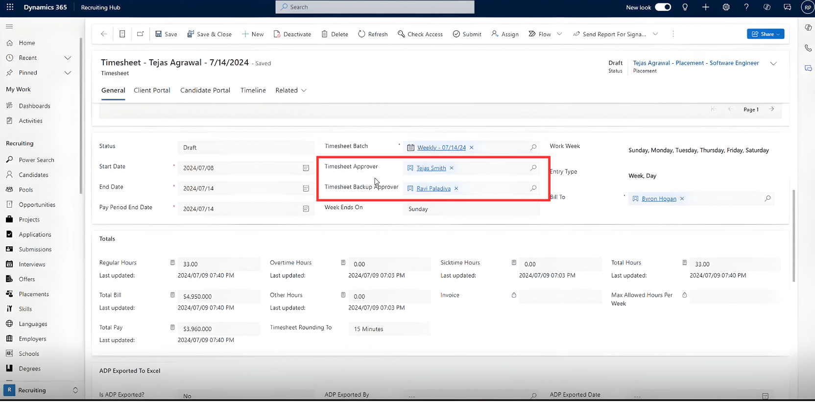Open Check Access from the toolbar
Screen dimensions: 815x403
click(x=420, y=34)
